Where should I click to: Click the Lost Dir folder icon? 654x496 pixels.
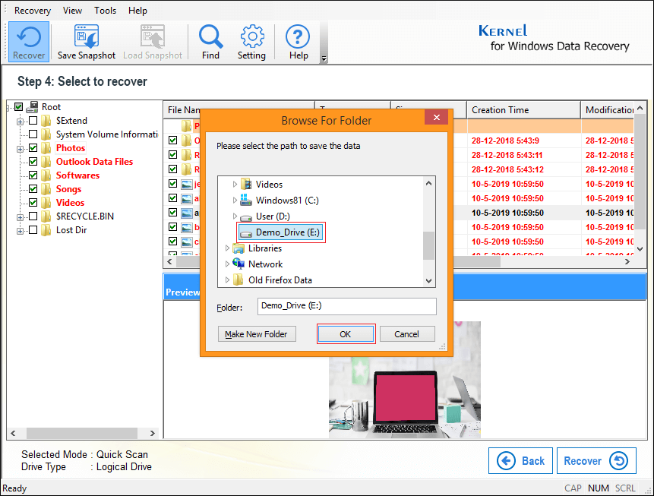(x=46, y=230)
